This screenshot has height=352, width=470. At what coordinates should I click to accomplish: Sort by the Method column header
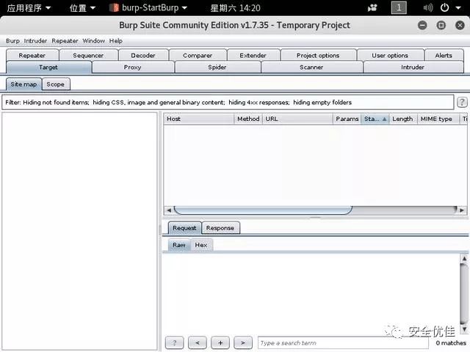click(x=248, y=119)
